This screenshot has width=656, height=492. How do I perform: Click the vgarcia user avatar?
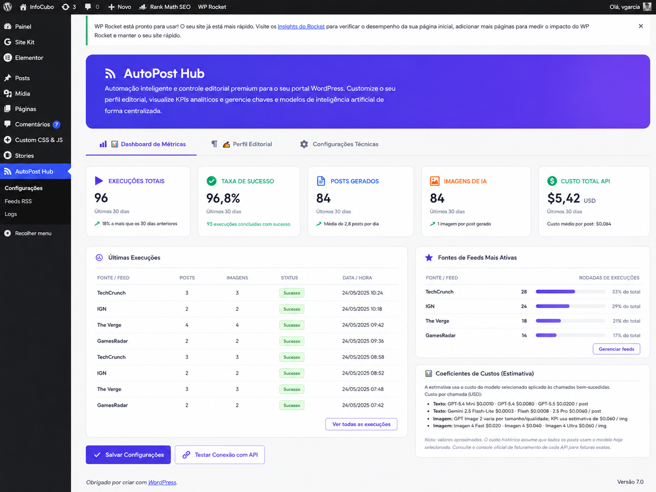coord(647,7)
